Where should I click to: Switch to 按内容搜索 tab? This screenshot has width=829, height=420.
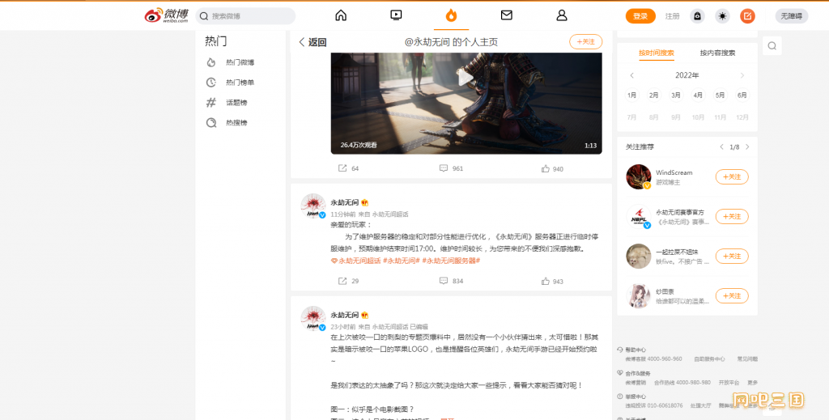717,53
